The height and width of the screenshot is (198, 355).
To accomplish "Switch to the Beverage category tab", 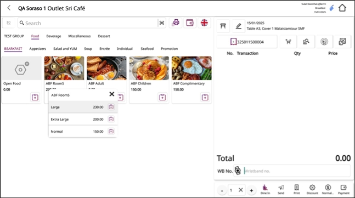I will point(54,36).
